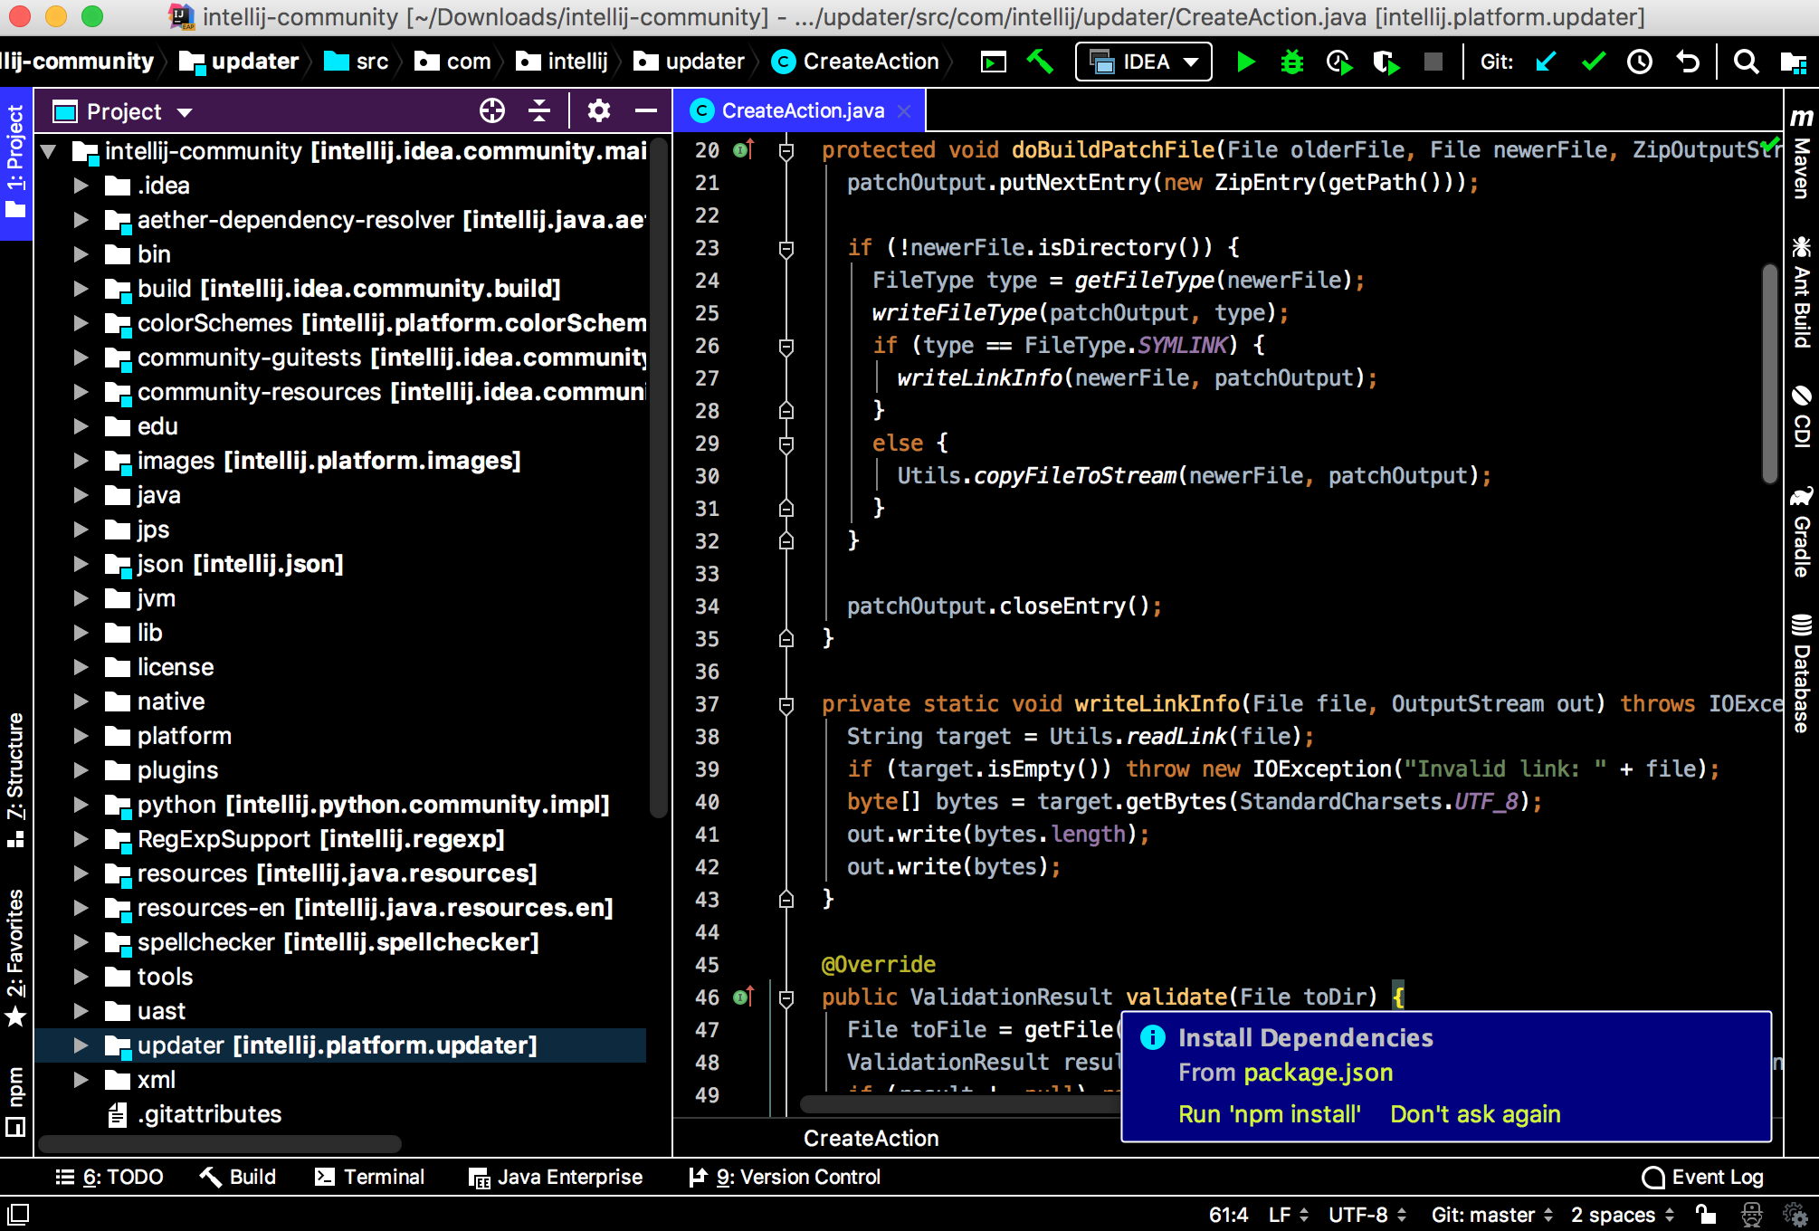Start the Debug bug icon
The height and width of the screenshot is (1231, 1819).
(x=1291, y=62)
